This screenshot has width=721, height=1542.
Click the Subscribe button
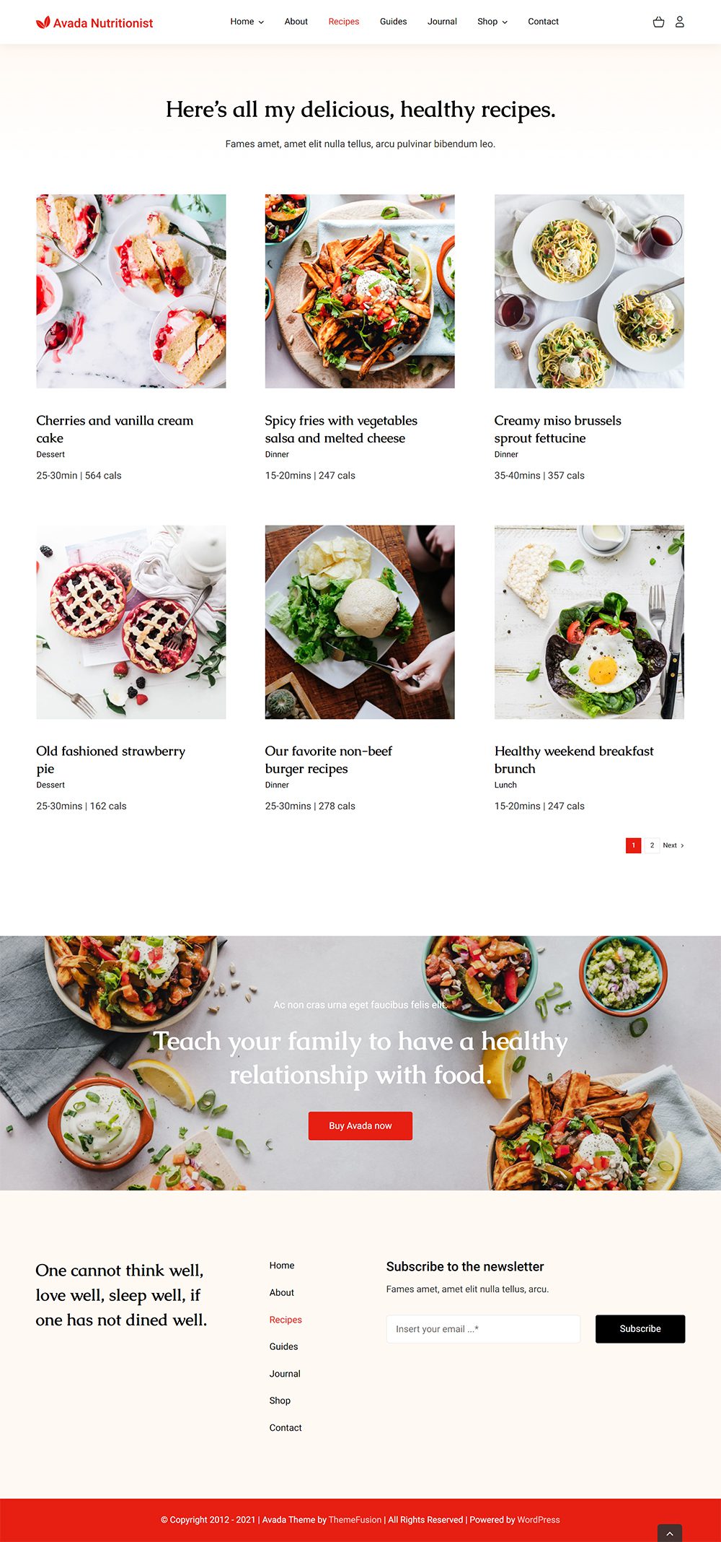coord(640,1328)
